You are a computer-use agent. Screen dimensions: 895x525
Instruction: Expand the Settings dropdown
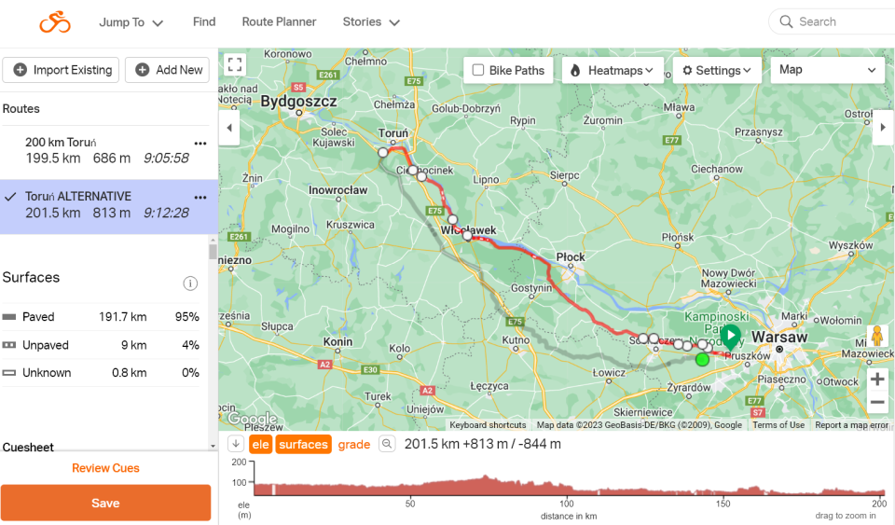716,70
